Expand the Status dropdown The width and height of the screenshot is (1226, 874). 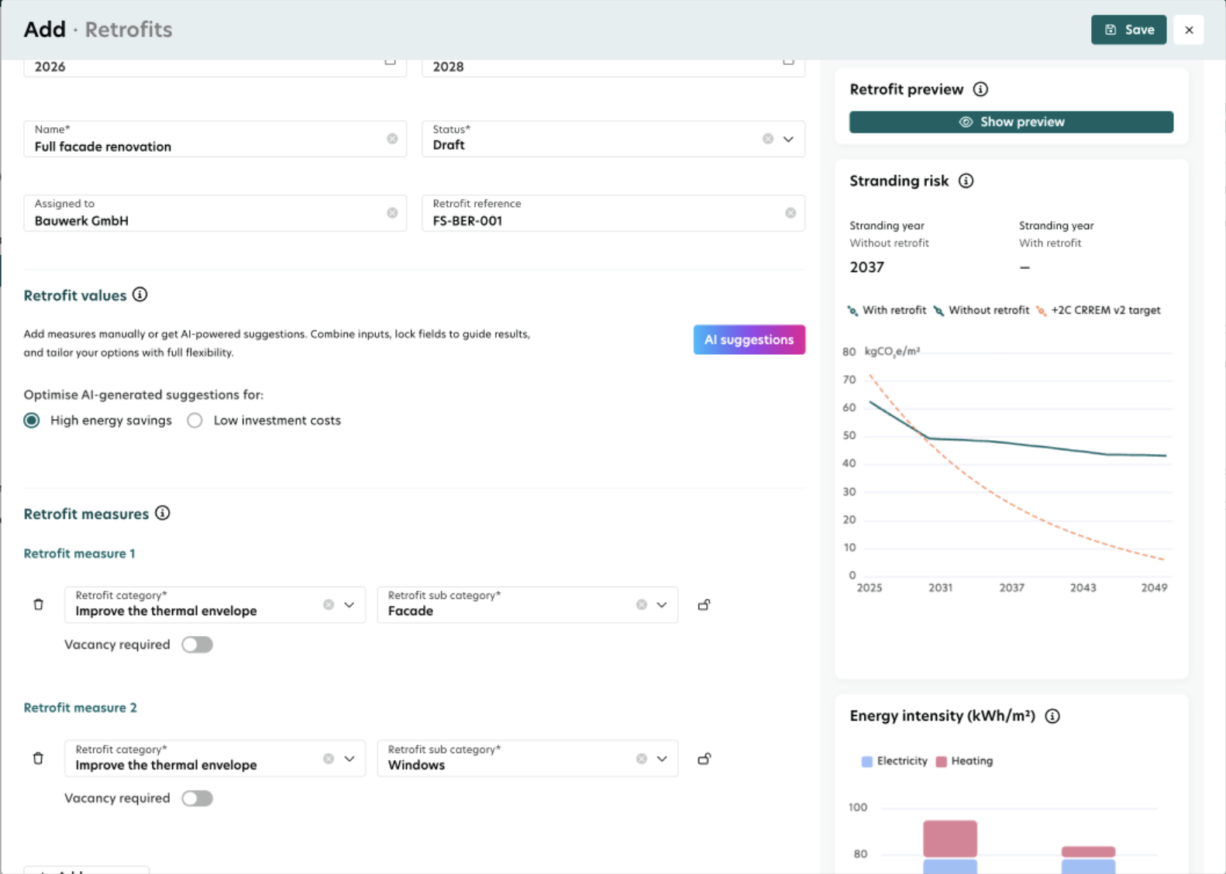click(x=788, y=139)
